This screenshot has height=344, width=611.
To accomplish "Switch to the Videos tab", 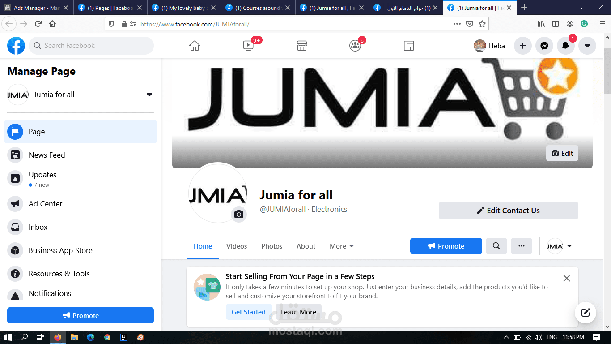I will tap(237, 246).
